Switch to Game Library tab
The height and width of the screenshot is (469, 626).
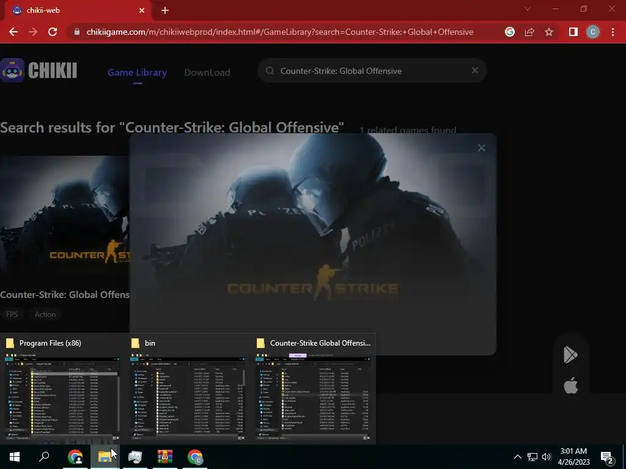click(x=138, y=72)
